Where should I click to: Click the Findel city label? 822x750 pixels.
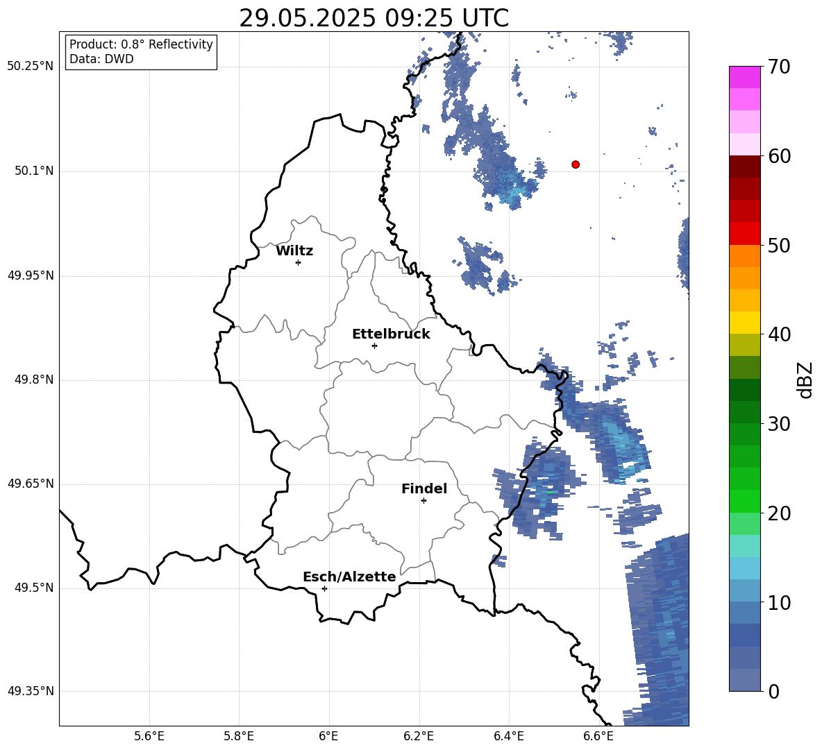tap(424, 488)
